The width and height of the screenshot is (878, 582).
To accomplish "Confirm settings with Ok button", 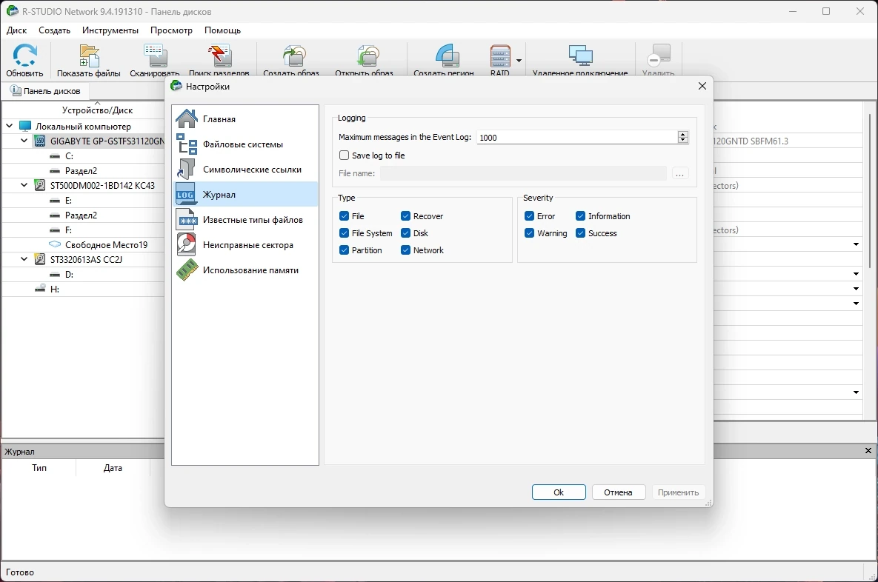I will click(x=558, y=492).
